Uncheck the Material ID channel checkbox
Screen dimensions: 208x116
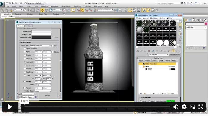pyautogui.click(x=25, y=62)
